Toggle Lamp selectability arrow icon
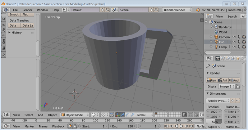Screen dimensions: 248x130 click(239, 47)
